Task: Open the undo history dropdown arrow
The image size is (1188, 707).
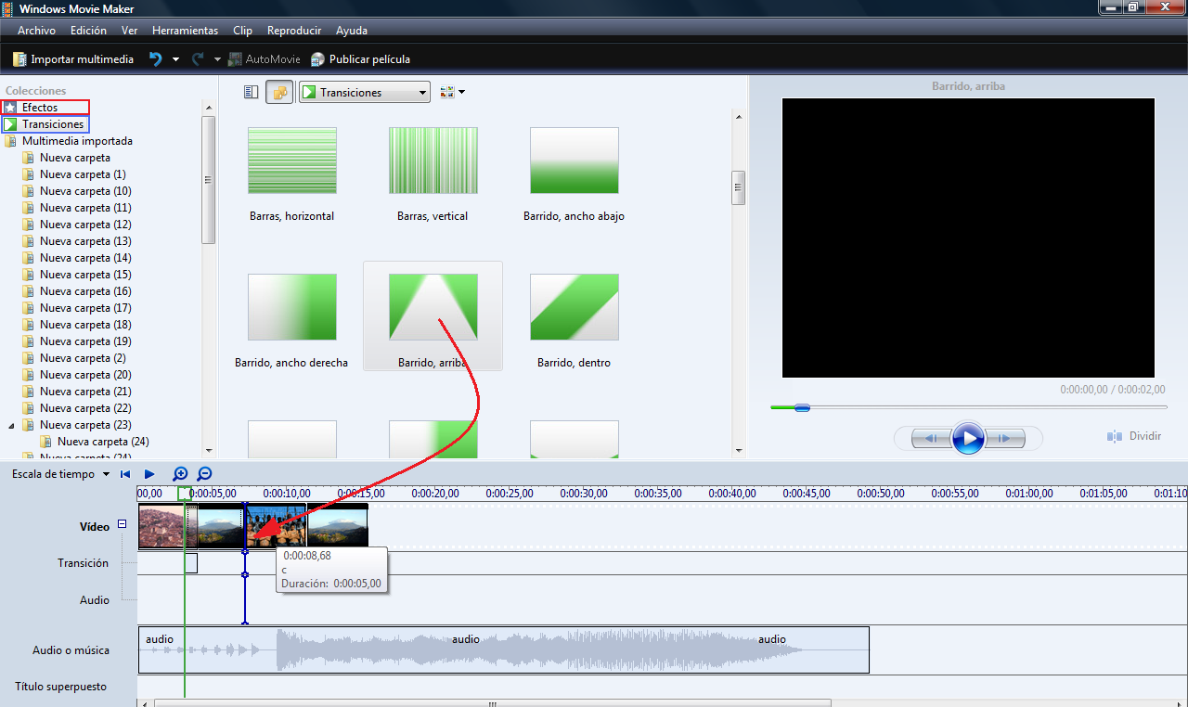Action: click(175, 59)
